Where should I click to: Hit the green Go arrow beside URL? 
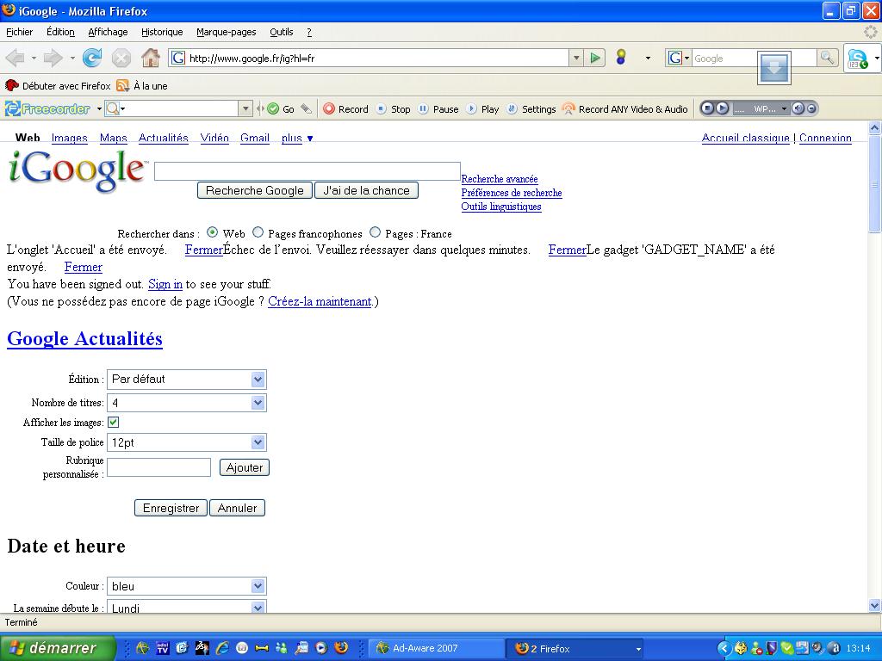[594, 58]
